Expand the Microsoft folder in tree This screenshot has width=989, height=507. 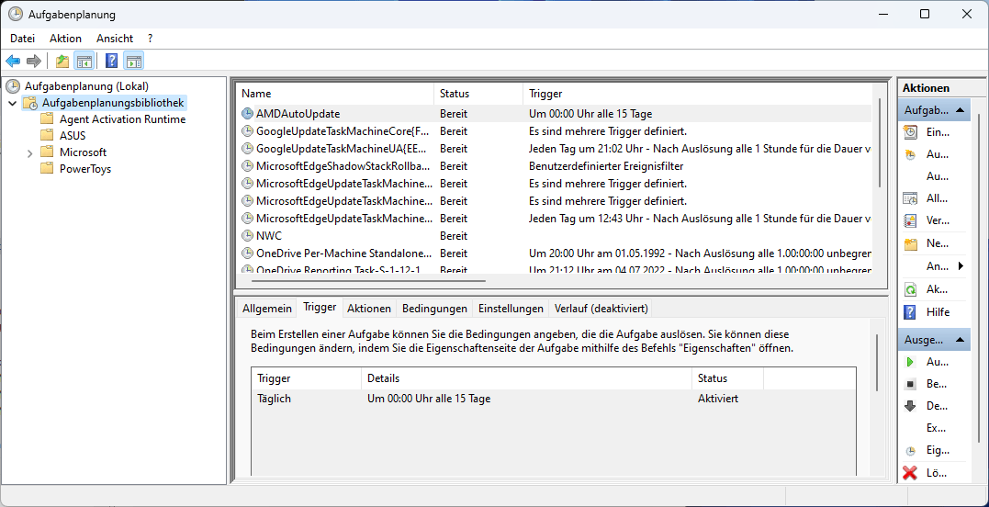pyautogui.click(x=30, y=152)
